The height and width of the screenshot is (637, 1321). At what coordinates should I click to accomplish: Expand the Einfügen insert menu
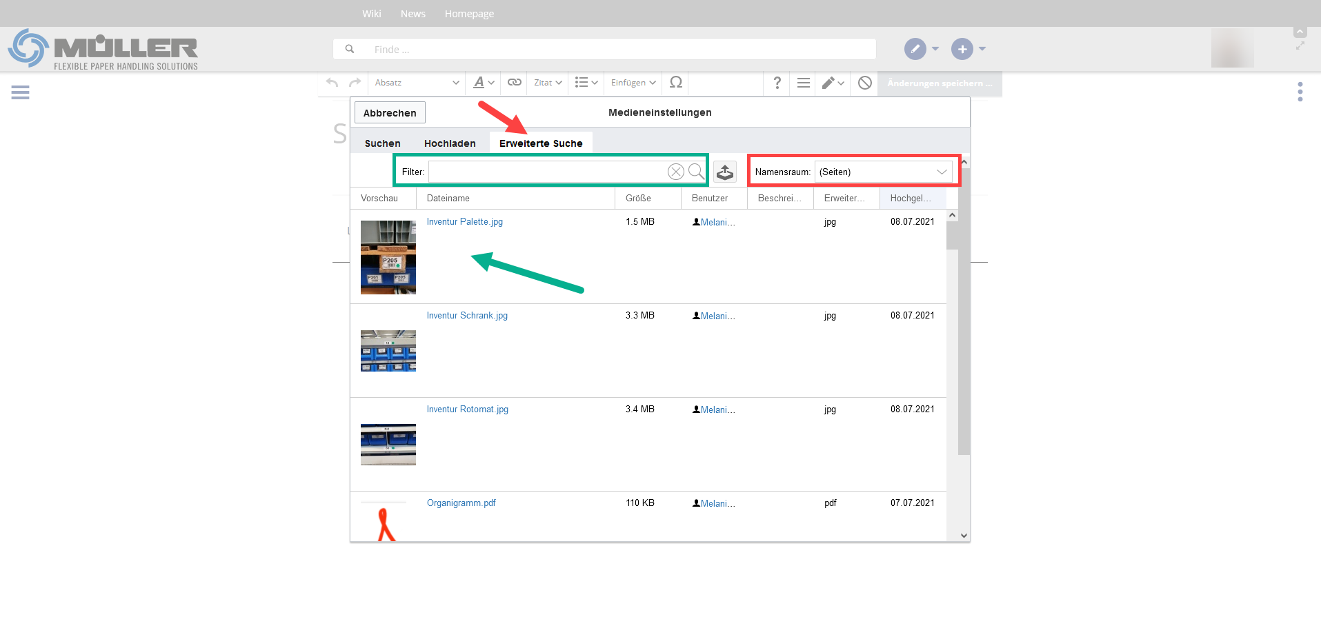pyautogui.click(x=633, y=83)
